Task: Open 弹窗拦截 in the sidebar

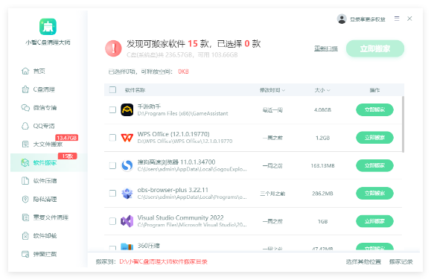Action: pyautogui.click(x=45, y=254)
